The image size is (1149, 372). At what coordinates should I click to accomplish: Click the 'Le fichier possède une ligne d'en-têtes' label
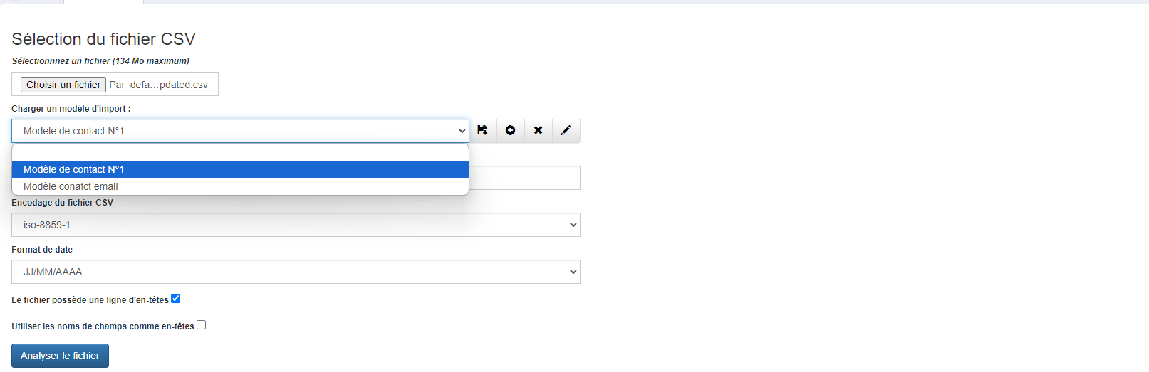(x=90, y=300)
